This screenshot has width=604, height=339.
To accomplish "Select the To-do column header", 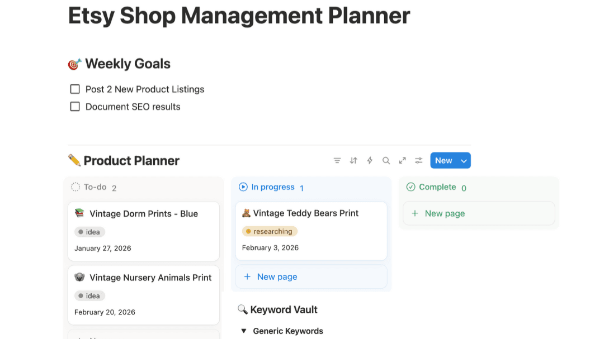I will pyautogui.click(x=95, y=187).
